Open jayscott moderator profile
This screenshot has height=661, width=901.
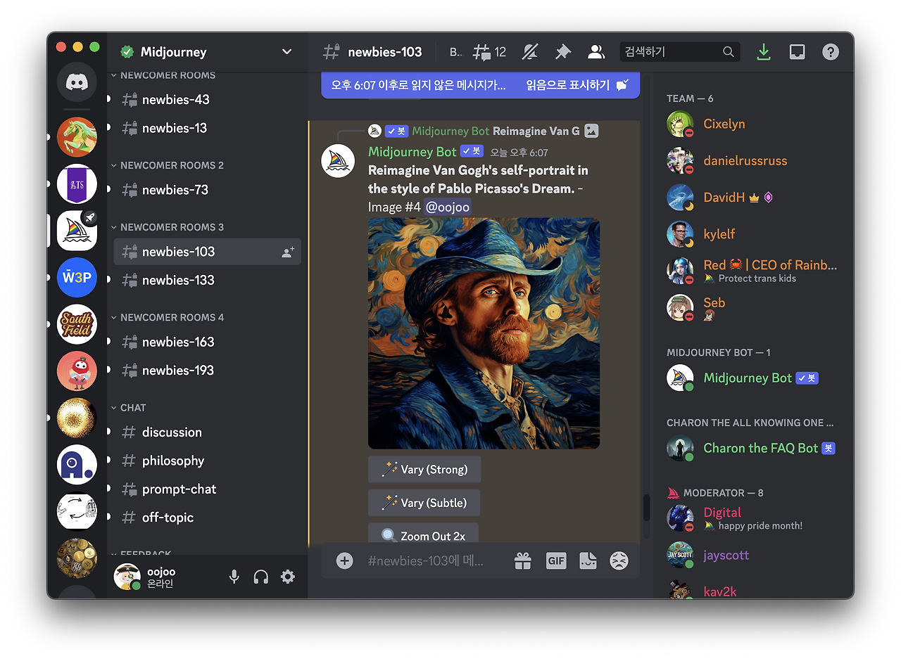[x=753, y=555]
